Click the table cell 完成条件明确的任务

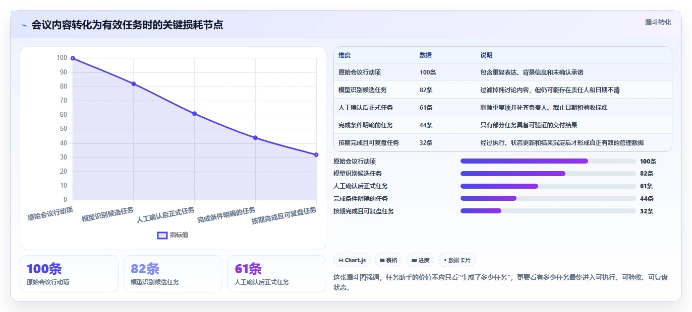pyautogui.click(x=366, y=125)
